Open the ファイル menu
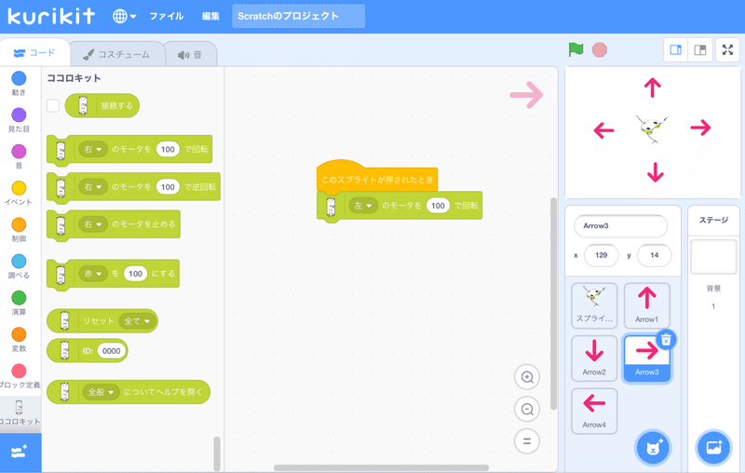The image size is (745, 473). tap(167, 16)
